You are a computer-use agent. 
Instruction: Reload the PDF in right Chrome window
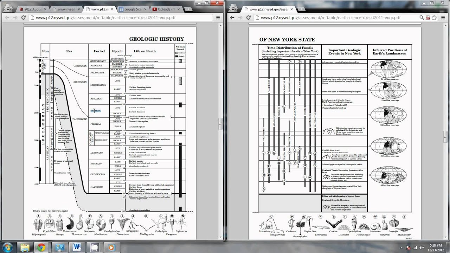pos(249,17)
